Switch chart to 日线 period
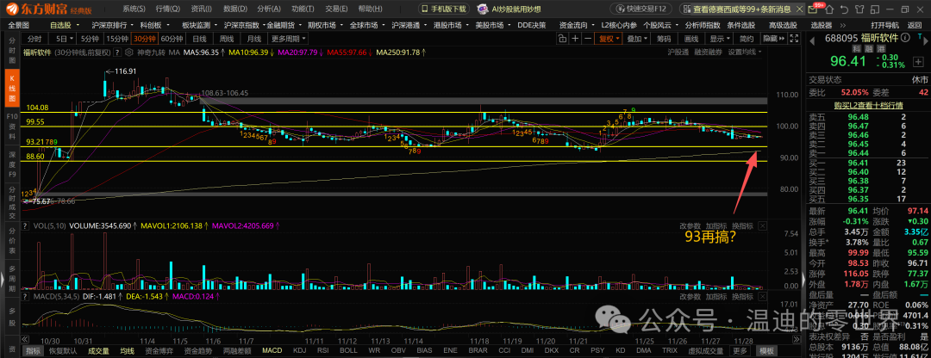 (x=199, y=39)
